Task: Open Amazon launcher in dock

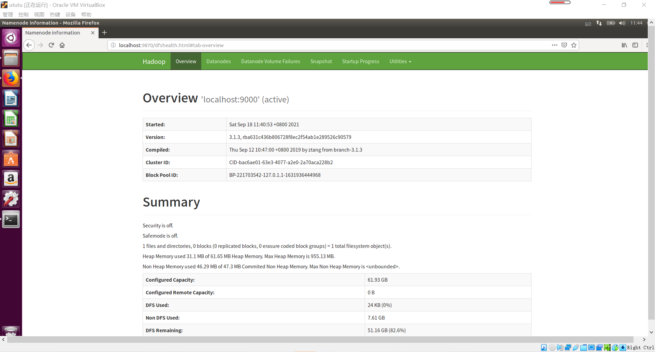Action: pyautogui.click(x=11, y=179)
